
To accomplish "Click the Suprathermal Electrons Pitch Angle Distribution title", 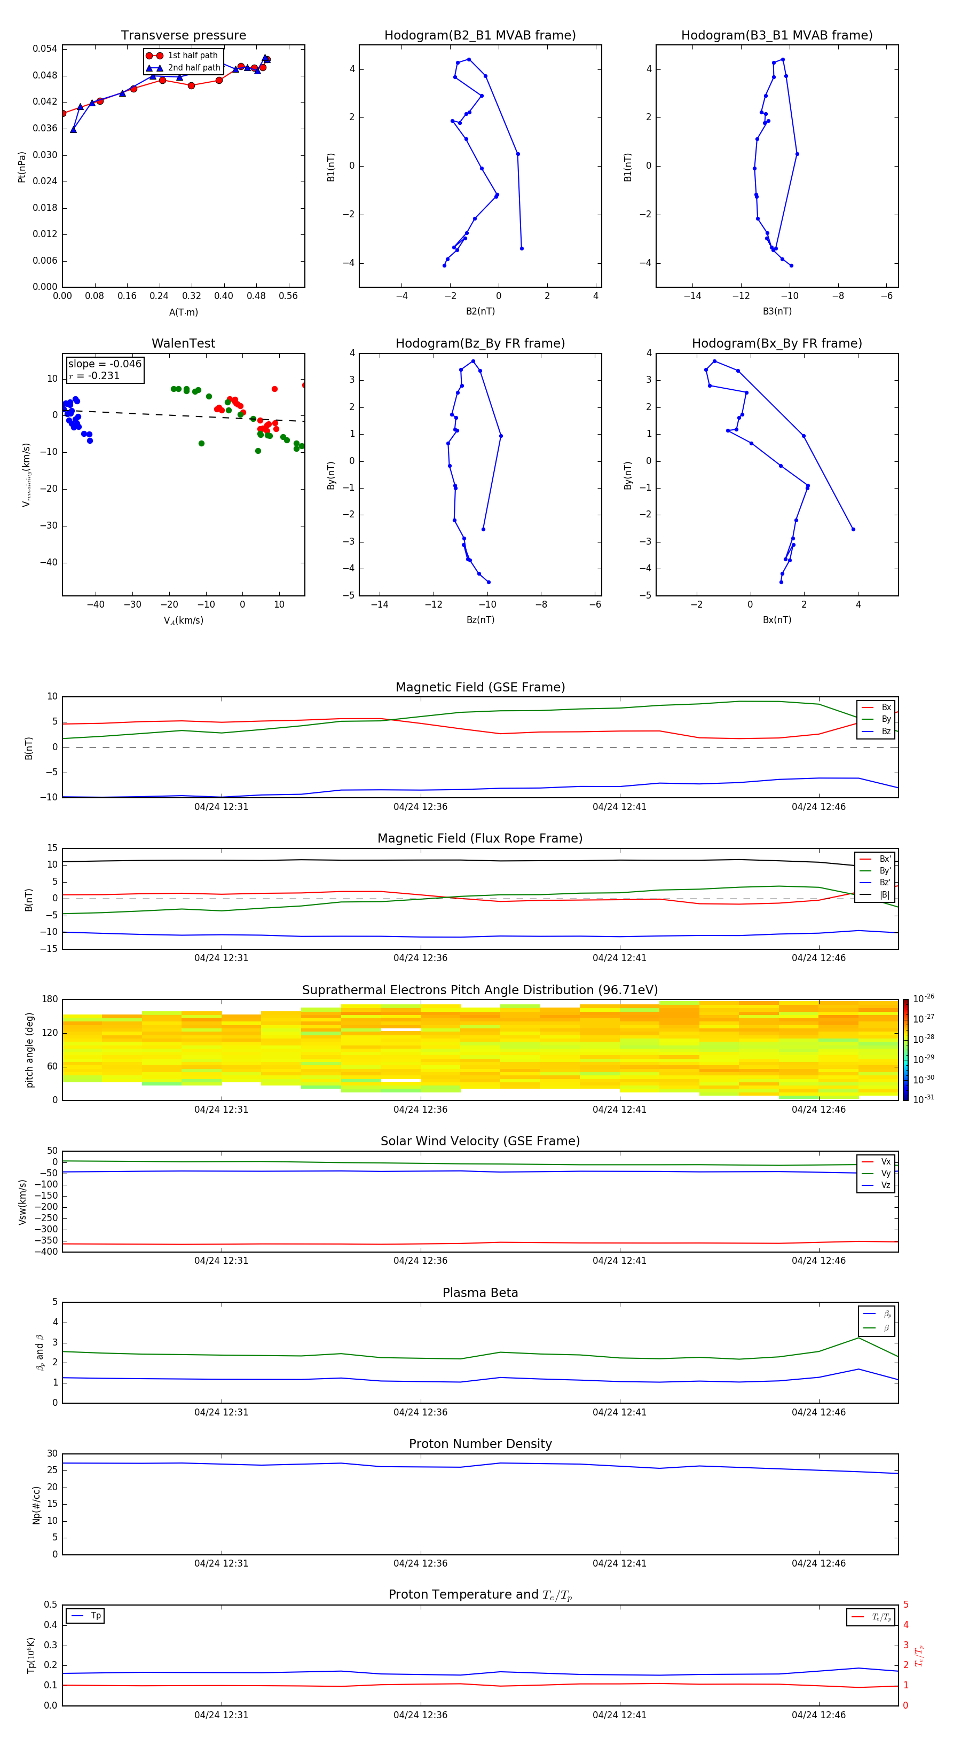I will pos(480,990).
